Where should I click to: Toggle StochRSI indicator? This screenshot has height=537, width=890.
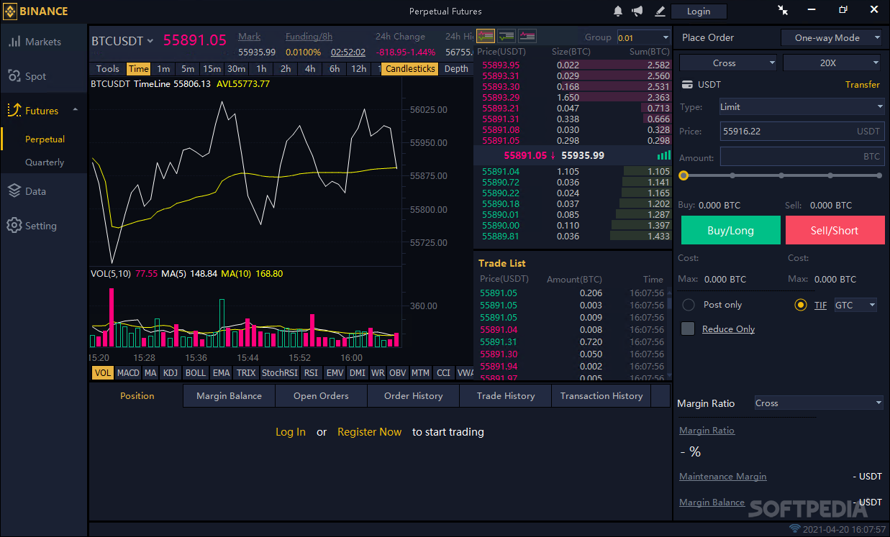pyautogui.click(x=279, y=373)
